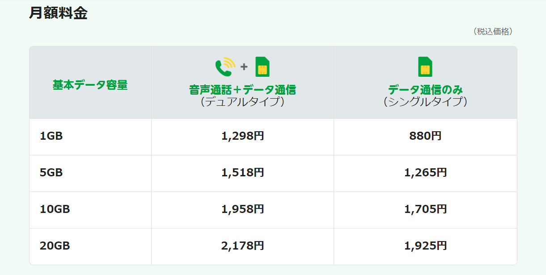
Task: Click the (税込価格) note
Action: (x=492, y=32)
